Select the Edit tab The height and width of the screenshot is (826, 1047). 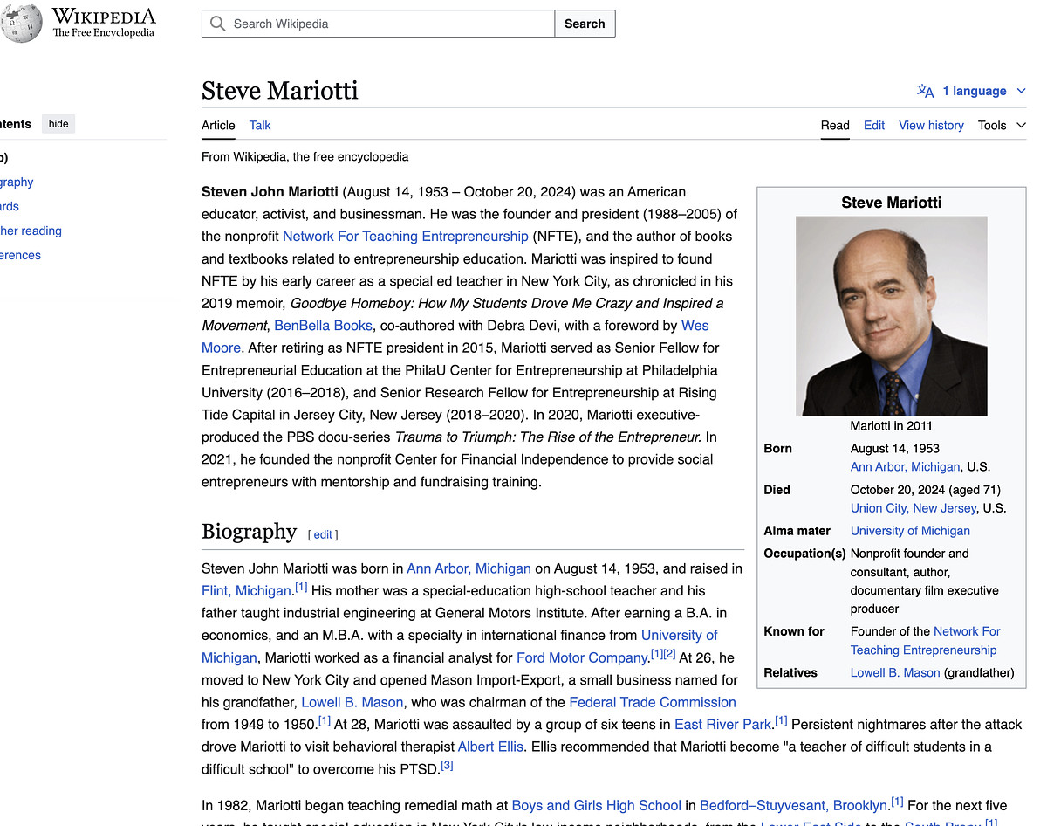(x=874, y=125)
